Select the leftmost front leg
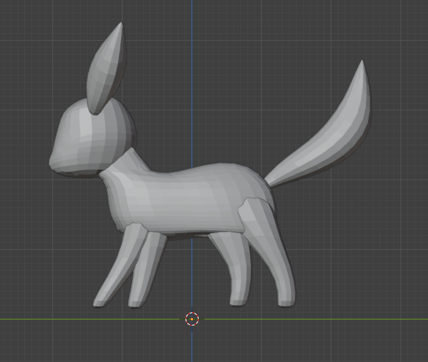The width and height of the screenshot is (428, 362). [x=116, y=270]
